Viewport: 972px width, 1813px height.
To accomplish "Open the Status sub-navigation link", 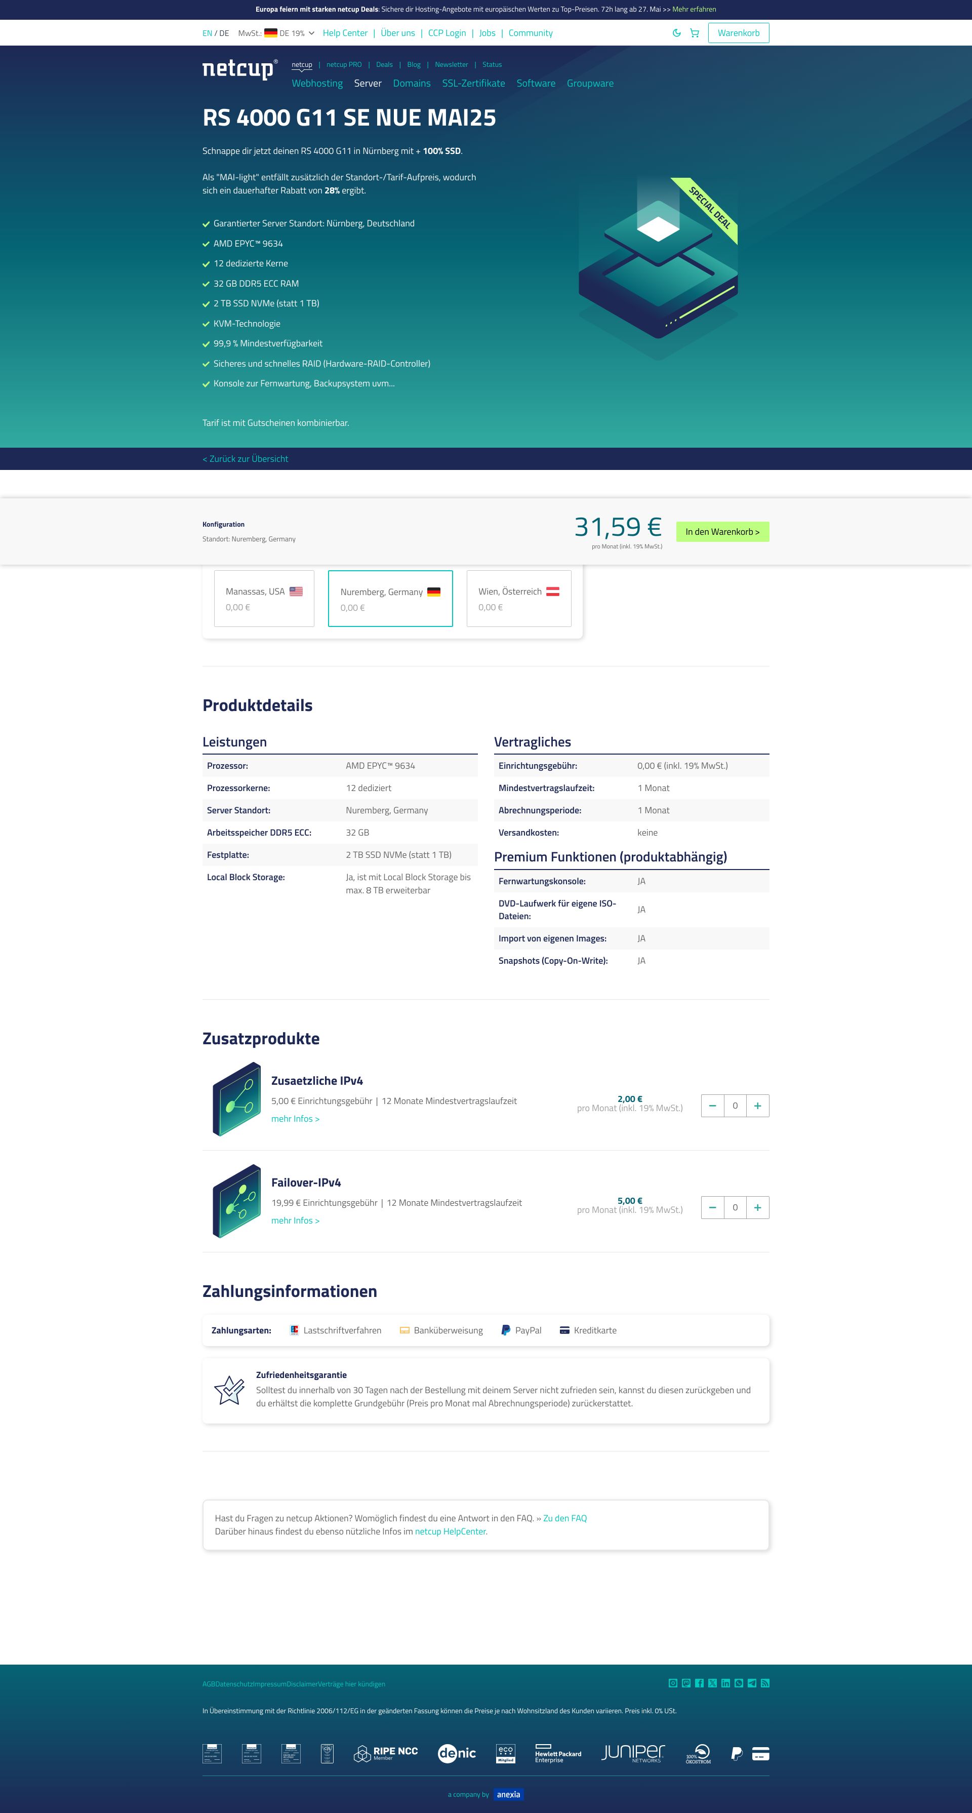I will tap(492, 65).
